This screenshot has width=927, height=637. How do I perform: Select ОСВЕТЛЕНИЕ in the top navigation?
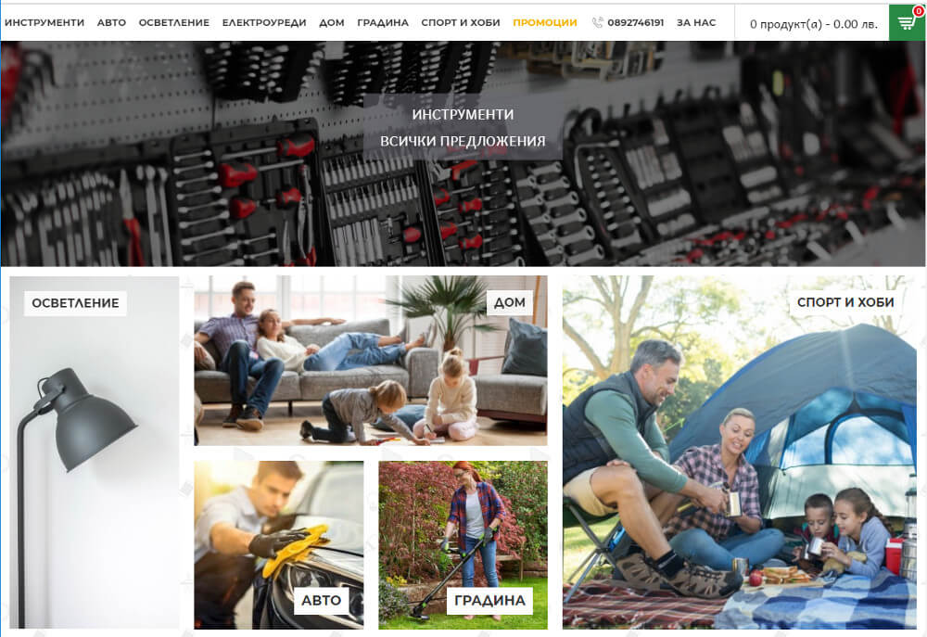click(174, 22)
